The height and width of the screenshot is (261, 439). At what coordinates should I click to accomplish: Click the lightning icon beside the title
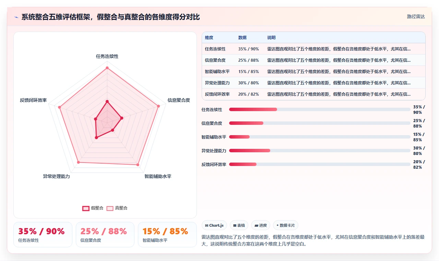pyautogui.click(x=16, y=17)
